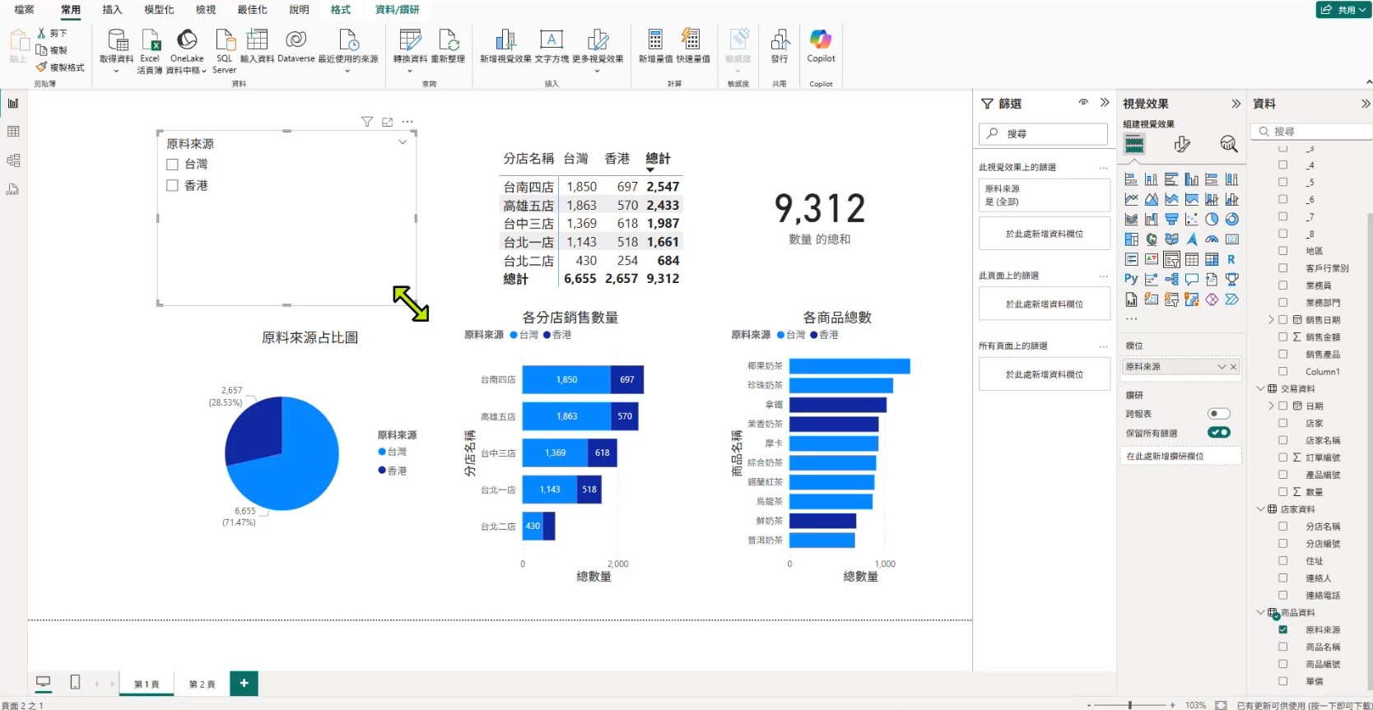Switch to table view in left sidebar

pyautogui.click(x=13, y=132)
